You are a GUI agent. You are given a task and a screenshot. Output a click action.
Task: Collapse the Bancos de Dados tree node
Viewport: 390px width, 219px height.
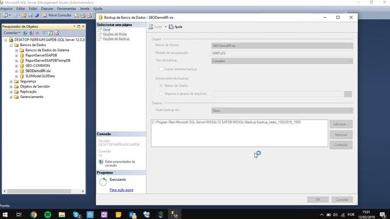pos(11,45)
